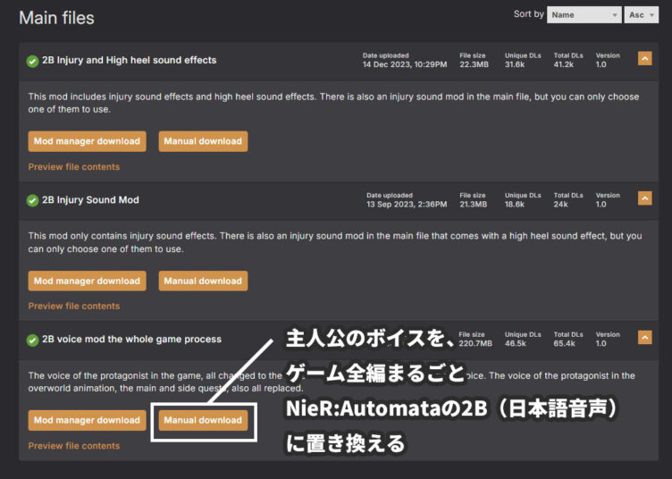Viewport: 672px width, 479px height.
Task: Collapse the 2B Injury and High heel file entry
Action: (x=644, y=59)
